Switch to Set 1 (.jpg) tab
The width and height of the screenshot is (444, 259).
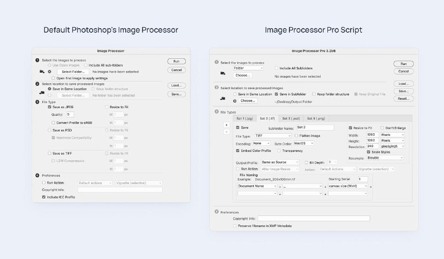click(x=245, y=119)
